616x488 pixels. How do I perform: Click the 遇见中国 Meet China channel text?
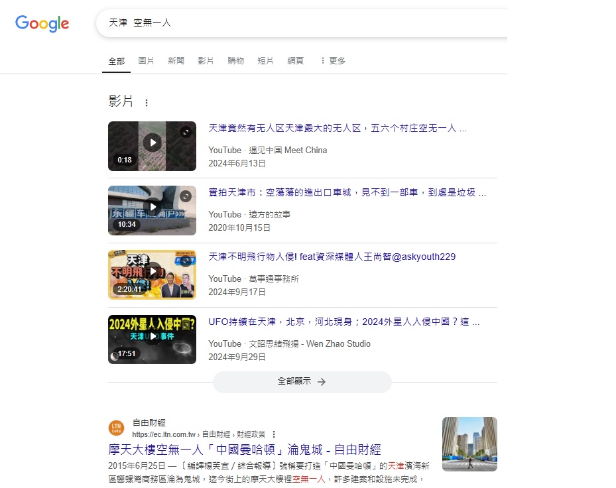click(x=288, y=150)
